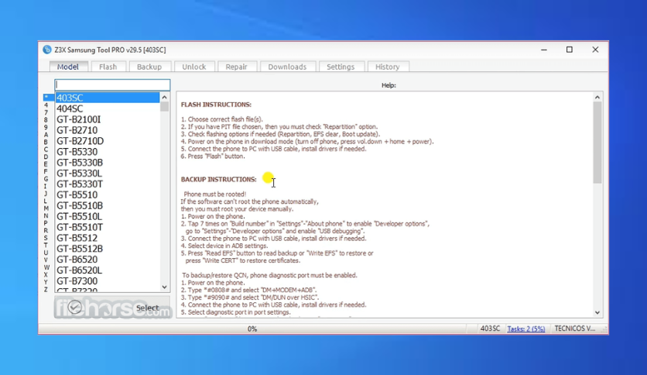Select GT-B5330 in the model list

click(x=108, y=152)
